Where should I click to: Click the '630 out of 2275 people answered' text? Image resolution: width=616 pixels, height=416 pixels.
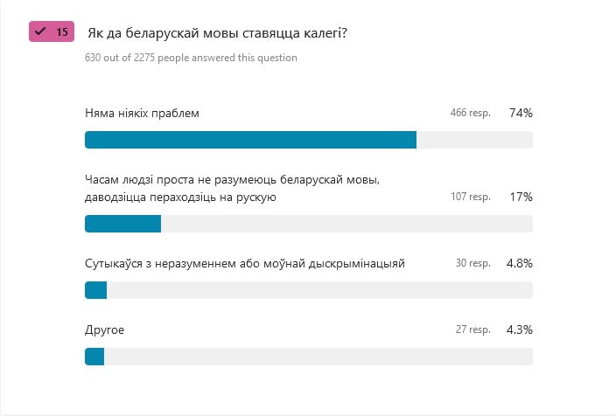(x=191, y=58)
